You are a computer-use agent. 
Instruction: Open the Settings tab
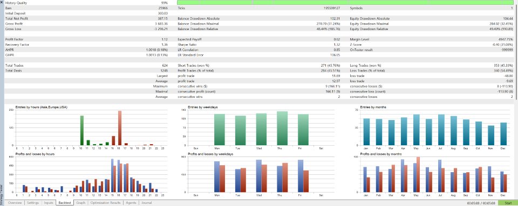pyautogui.click(x=33, y=203)
